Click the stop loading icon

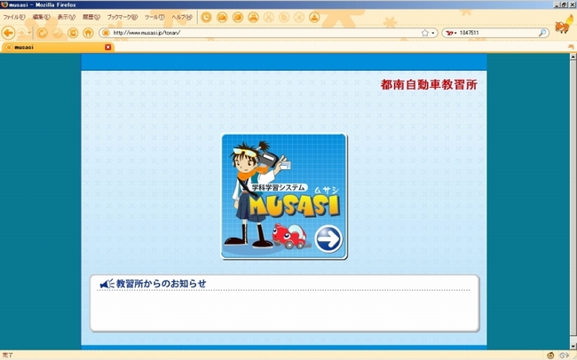(x=58, y=33)
